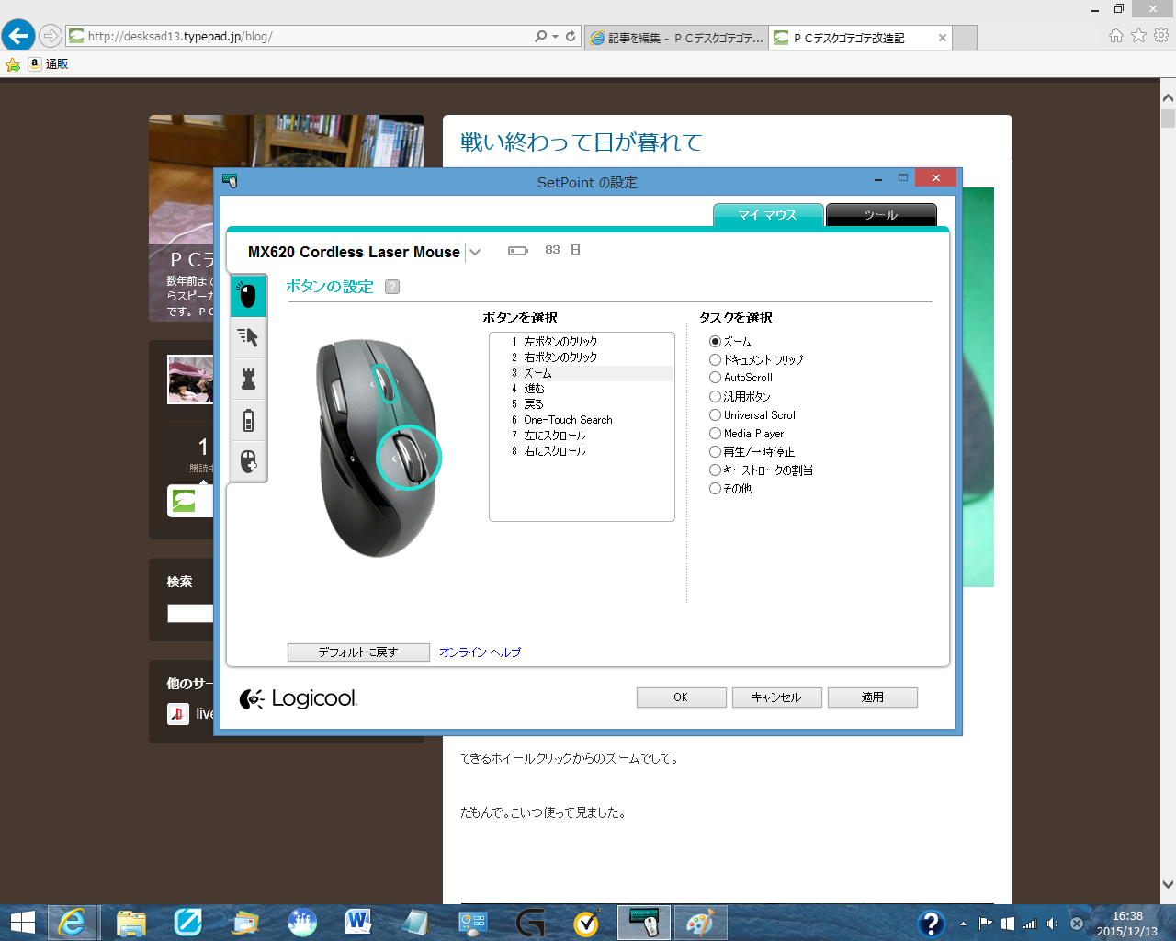Select the Universal Scroll radio button
1176x941 pixels.
click(x=715, y=415)
